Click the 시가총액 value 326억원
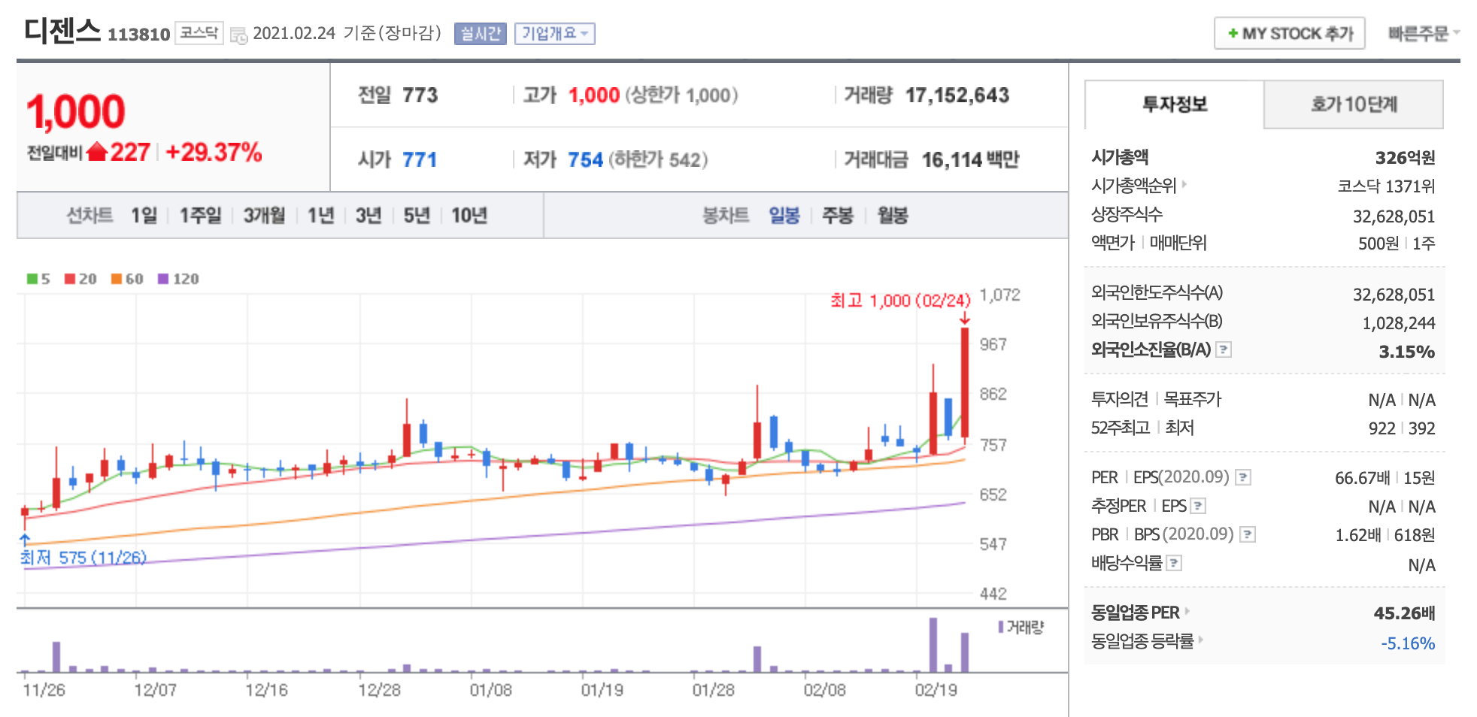Screen dimensions: 1477x717 tap(1405, 158)
